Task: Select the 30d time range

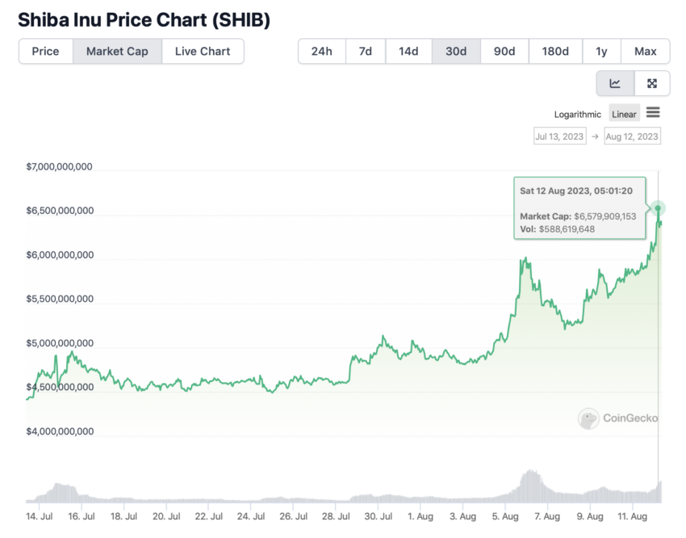Action: pyautogui.click(x=456, y=51)
